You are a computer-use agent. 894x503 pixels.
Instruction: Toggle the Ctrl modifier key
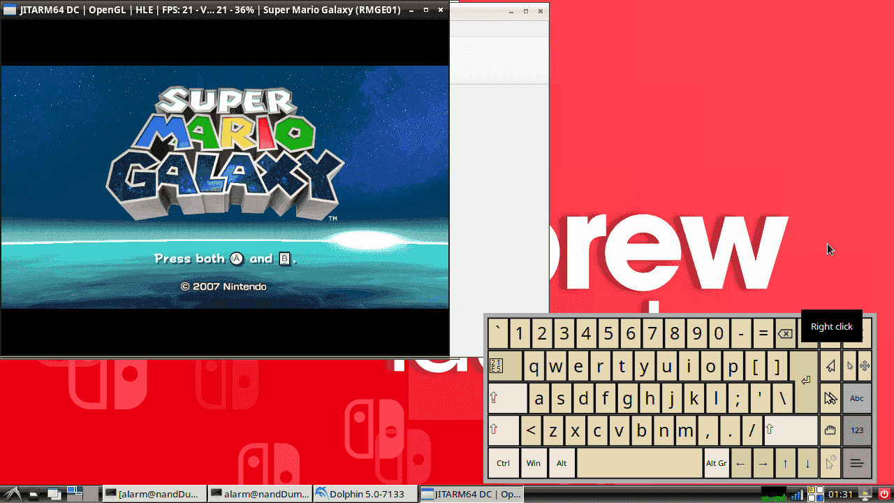(x=504, y=462)
